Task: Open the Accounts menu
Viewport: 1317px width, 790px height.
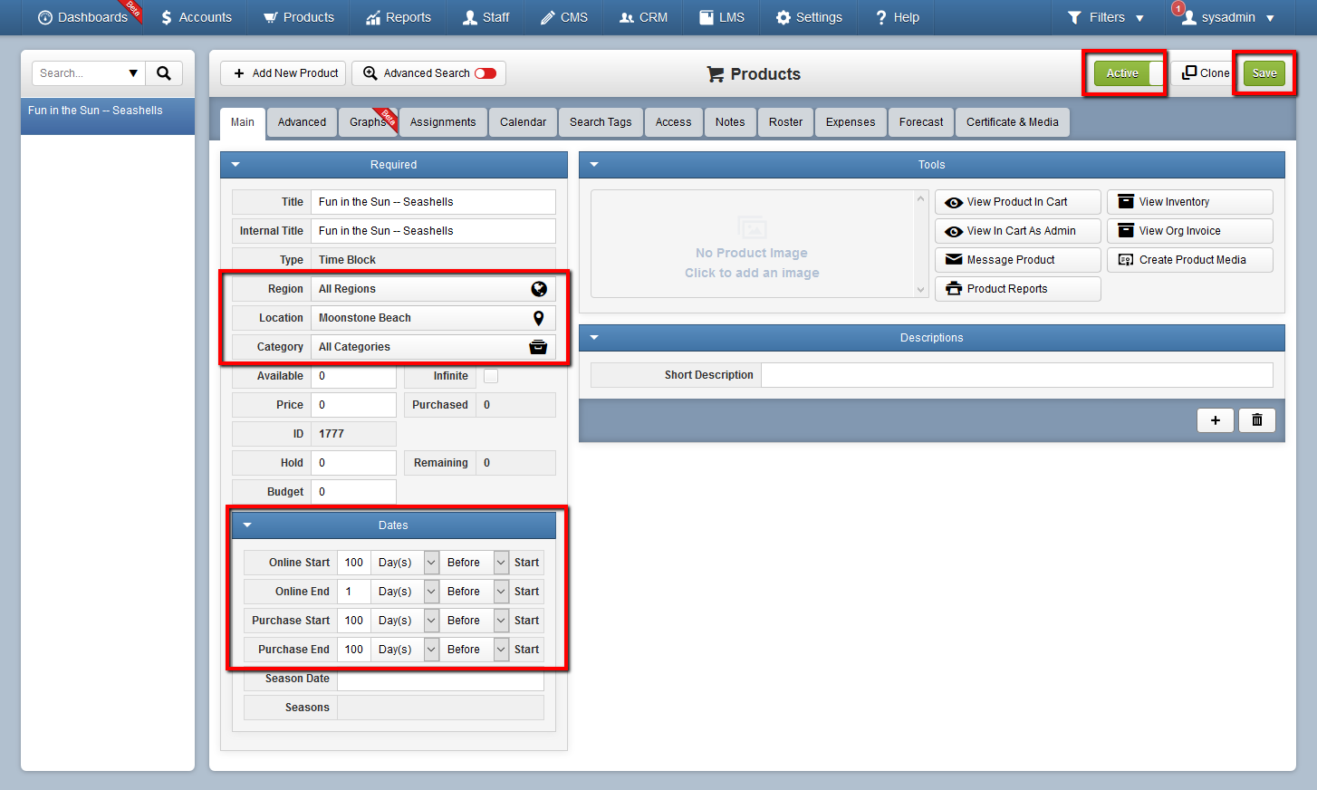Action: tap(197, 17)
